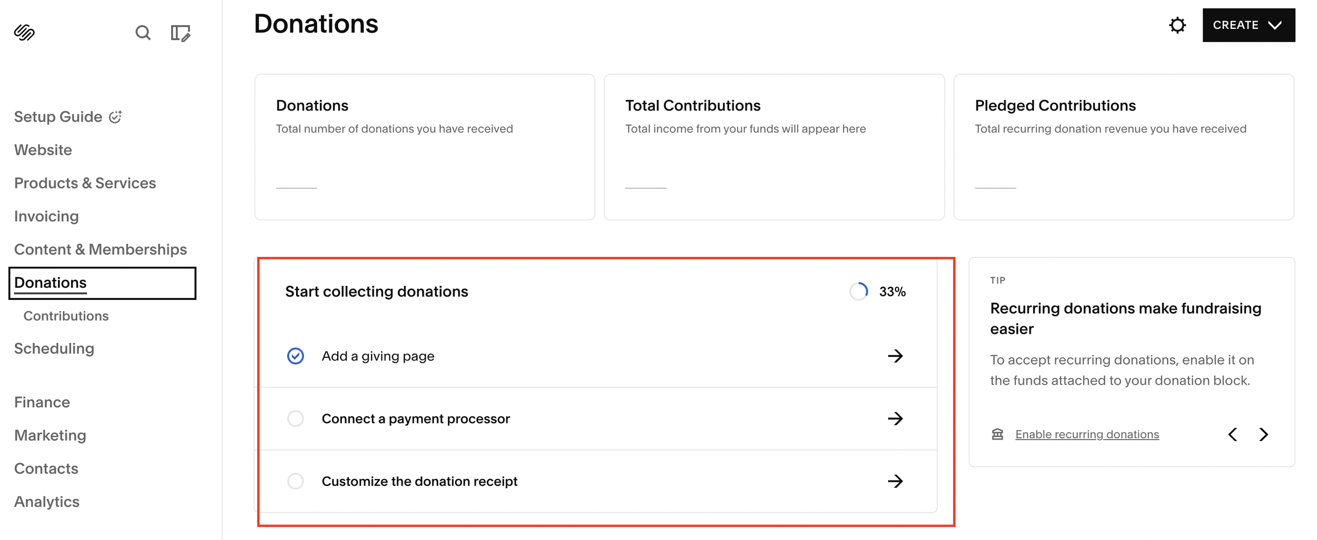Go to the previous tip chevron
This screenshot has width=1317, height=540.
point(1233,434)
